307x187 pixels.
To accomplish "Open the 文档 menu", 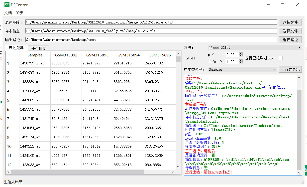I will point(8,13).
